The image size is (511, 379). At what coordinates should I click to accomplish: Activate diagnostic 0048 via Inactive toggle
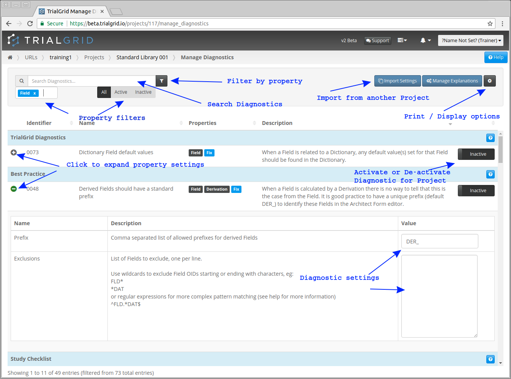pos(476,191)
